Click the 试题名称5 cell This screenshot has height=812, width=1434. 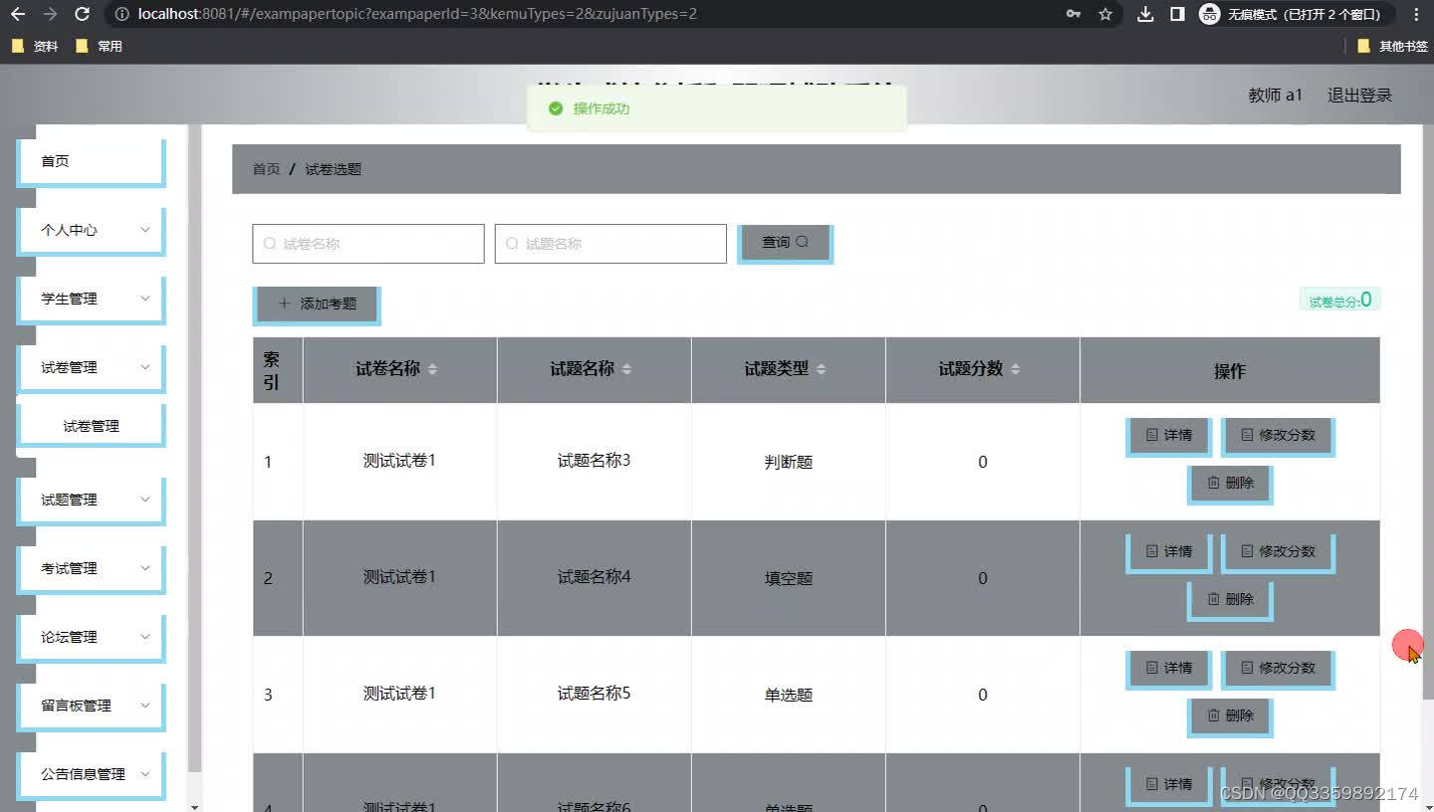[595, 694]
